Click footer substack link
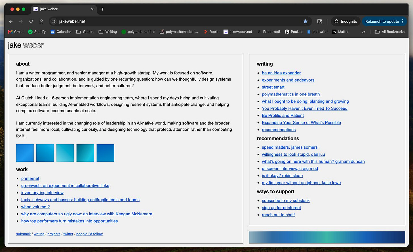 [x=23, y=234]
